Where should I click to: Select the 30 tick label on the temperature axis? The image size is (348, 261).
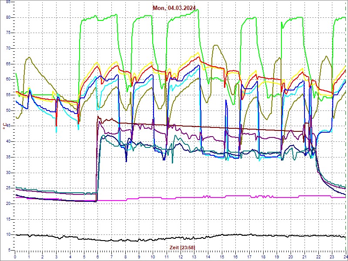tap(8, 173)
